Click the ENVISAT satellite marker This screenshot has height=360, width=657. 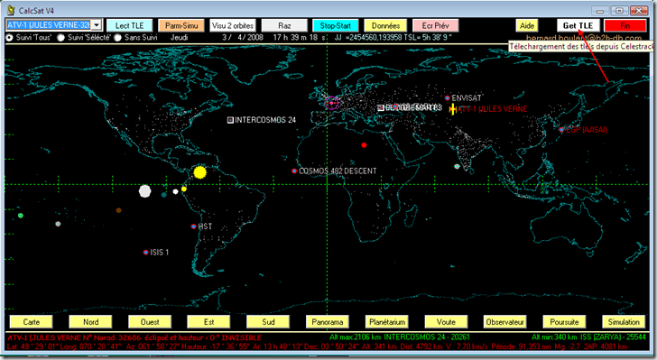coord(448,98)
